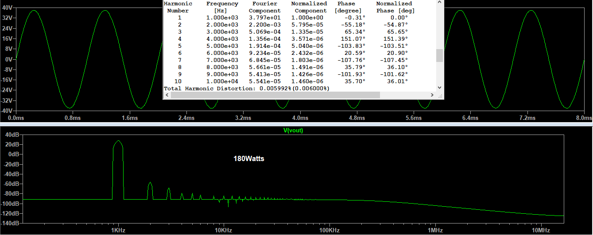Click the normalized component 2.432e-06
The image size is (593, 235).
[307, 53]
